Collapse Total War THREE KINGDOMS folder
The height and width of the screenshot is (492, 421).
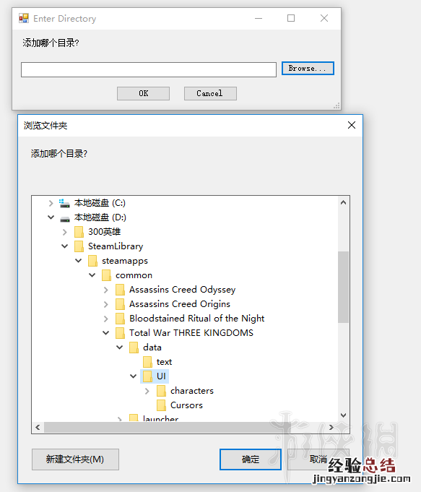(106, 333)
